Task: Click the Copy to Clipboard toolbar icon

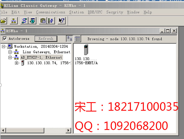Action: click(43, 21)
